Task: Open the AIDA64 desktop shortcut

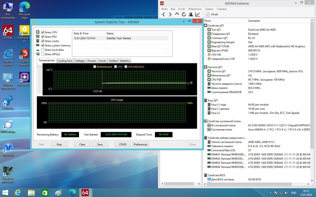Action: (x=8, y=32)
